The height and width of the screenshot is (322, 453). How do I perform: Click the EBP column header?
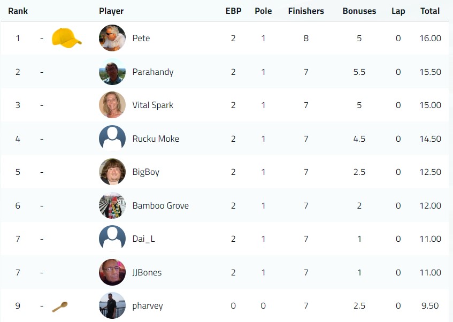click(x=233, y=11)
